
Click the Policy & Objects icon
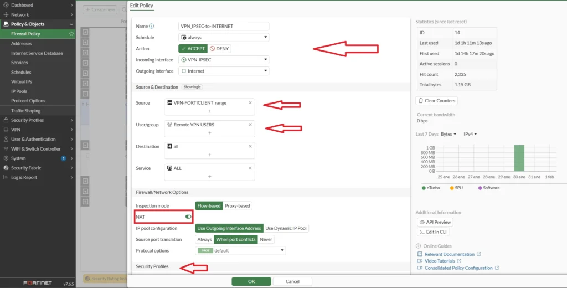[x=6, y=24]
